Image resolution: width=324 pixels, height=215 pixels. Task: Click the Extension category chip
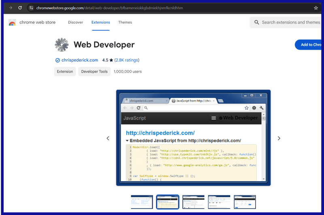65,71
